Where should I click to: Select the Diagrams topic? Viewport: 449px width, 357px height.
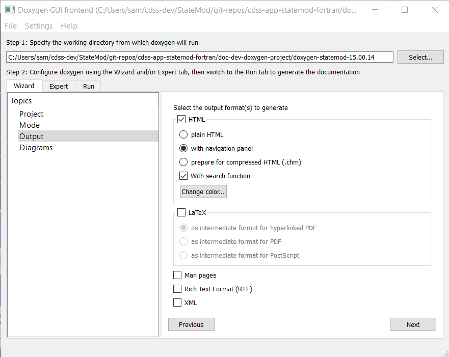36,148
